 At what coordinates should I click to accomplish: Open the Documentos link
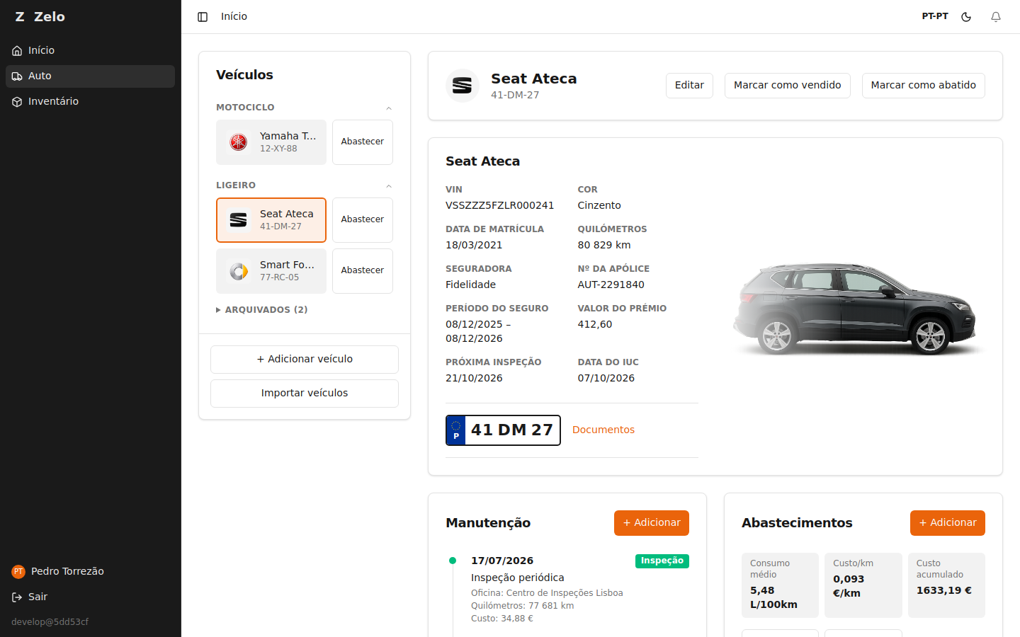click(603, 430)
